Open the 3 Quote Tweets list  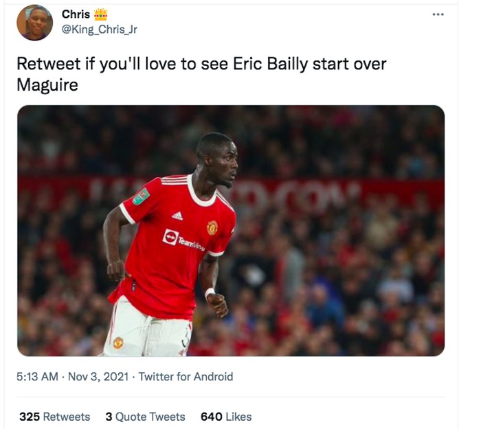coord(145,417)
